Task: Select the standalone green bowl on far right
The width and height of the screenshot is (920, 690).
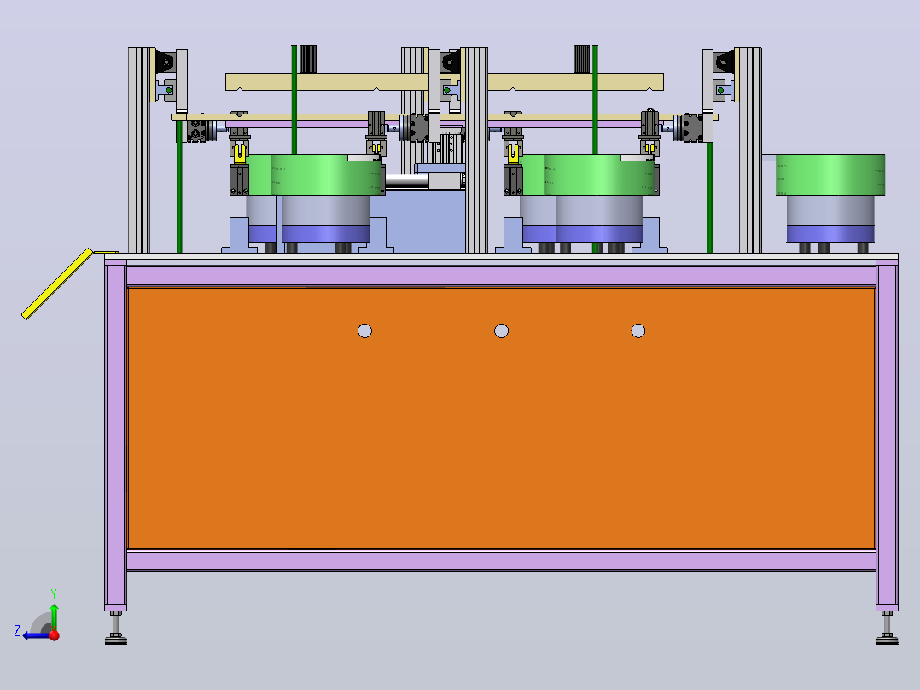Action: coord(830,175)
